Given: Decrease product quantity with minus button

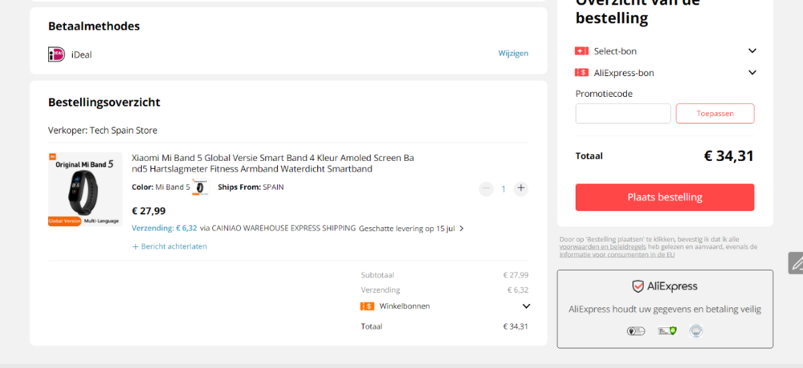Looking at the screenshot, I should pos(486,188).
